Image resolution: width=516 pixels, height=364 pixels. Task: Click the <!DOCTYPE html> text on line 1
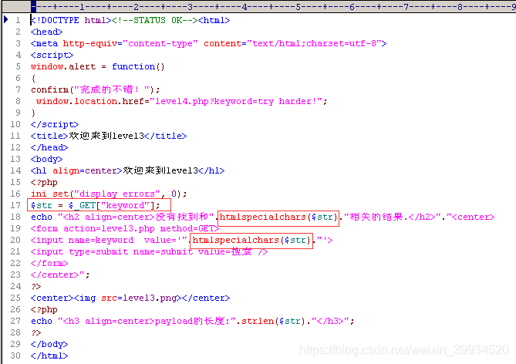[x=71, y=20]
